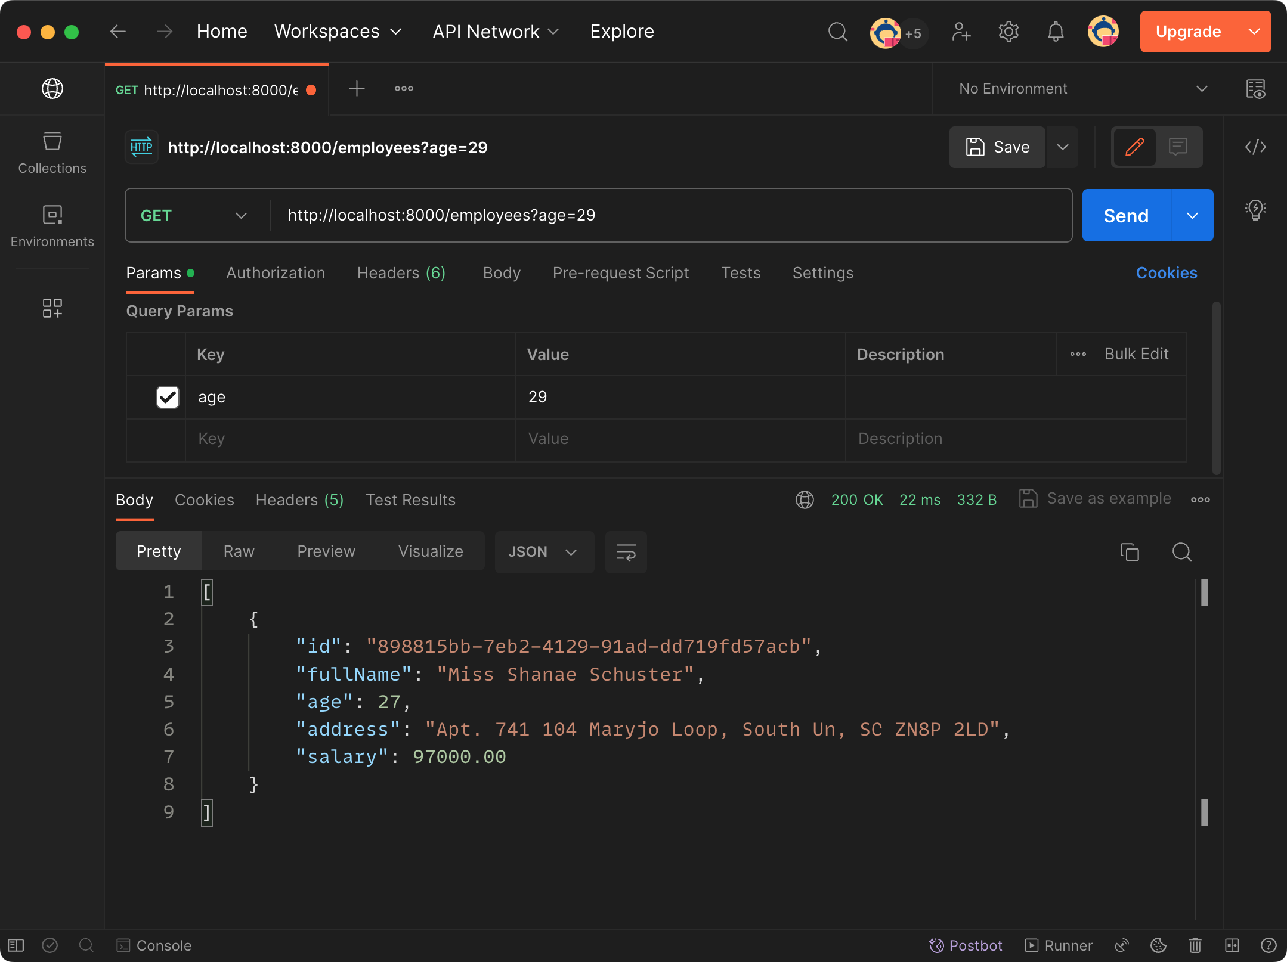Open the Cookies link

coord(1166,273)
